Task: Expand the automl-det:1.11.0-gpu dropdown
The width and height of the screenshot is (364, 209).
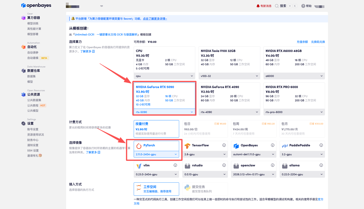Action: (254, 154)
